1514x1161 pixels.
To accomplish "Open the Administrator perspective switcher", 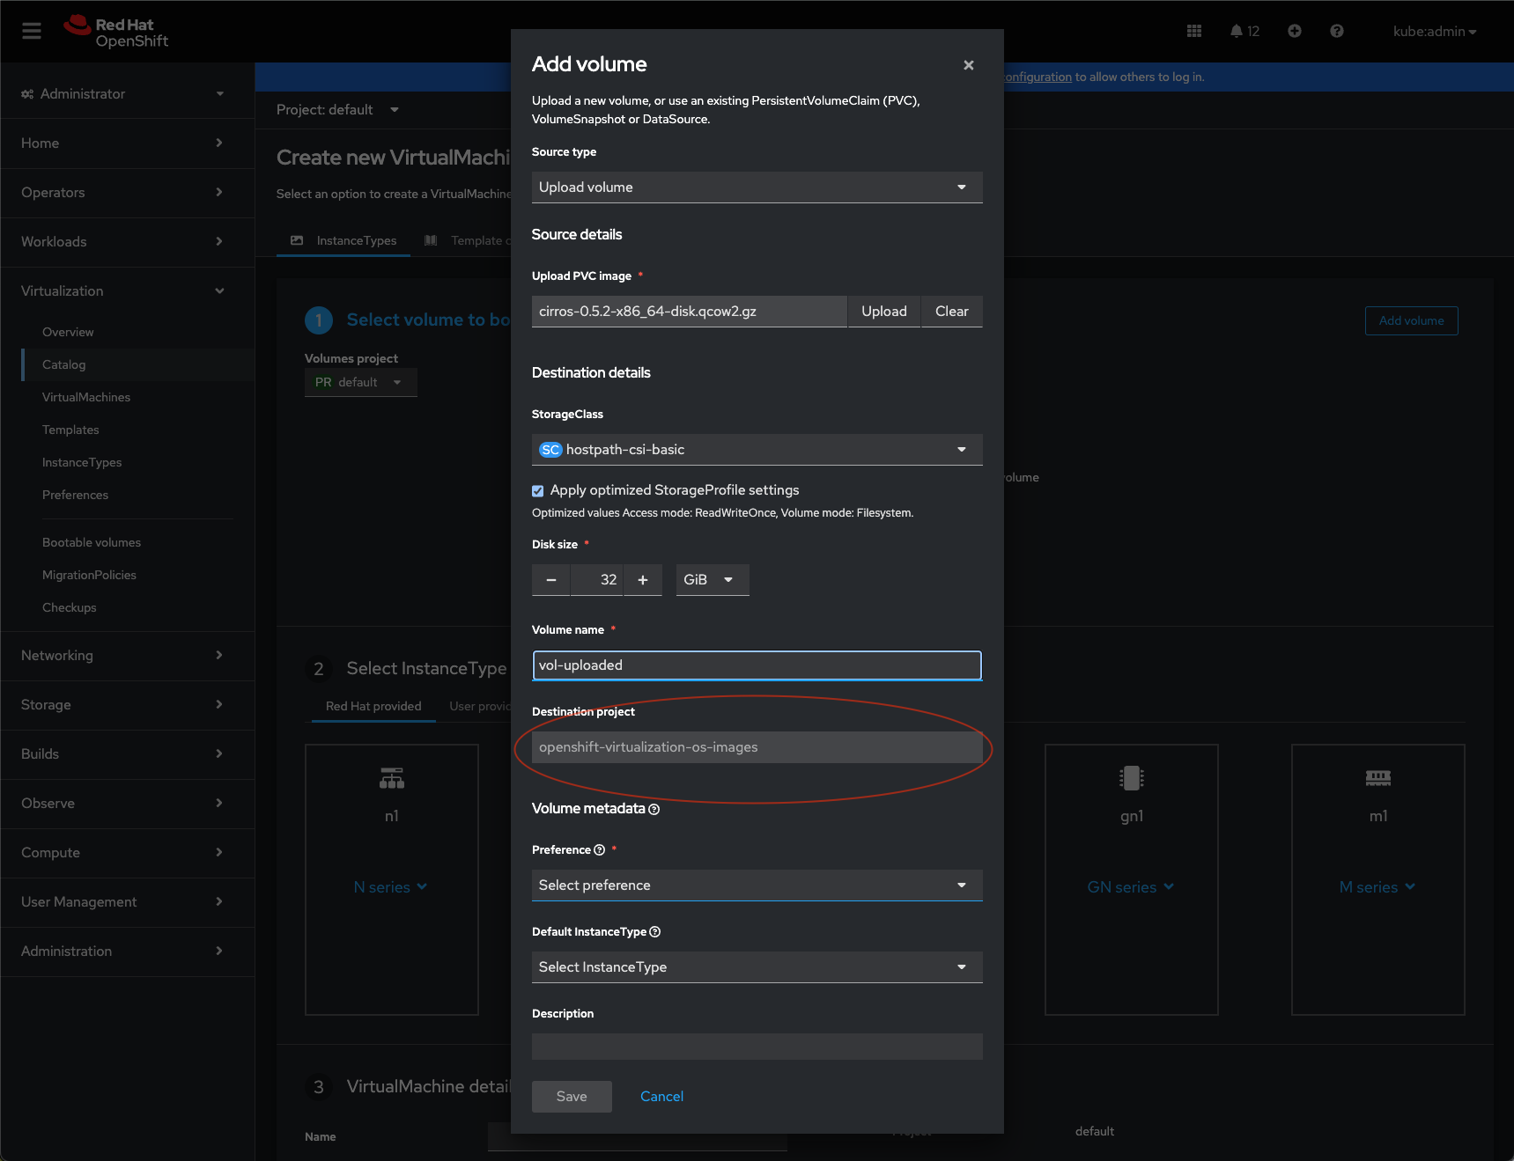I will [123, 94].
